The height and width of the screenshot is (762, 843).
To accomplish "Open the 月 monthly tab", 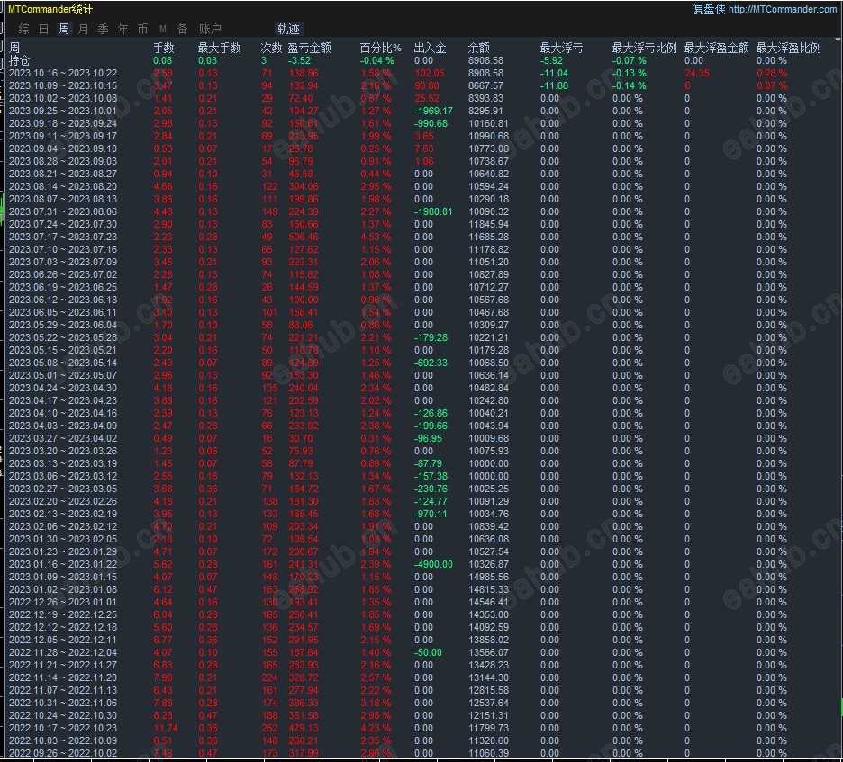I will click(83, 29).
